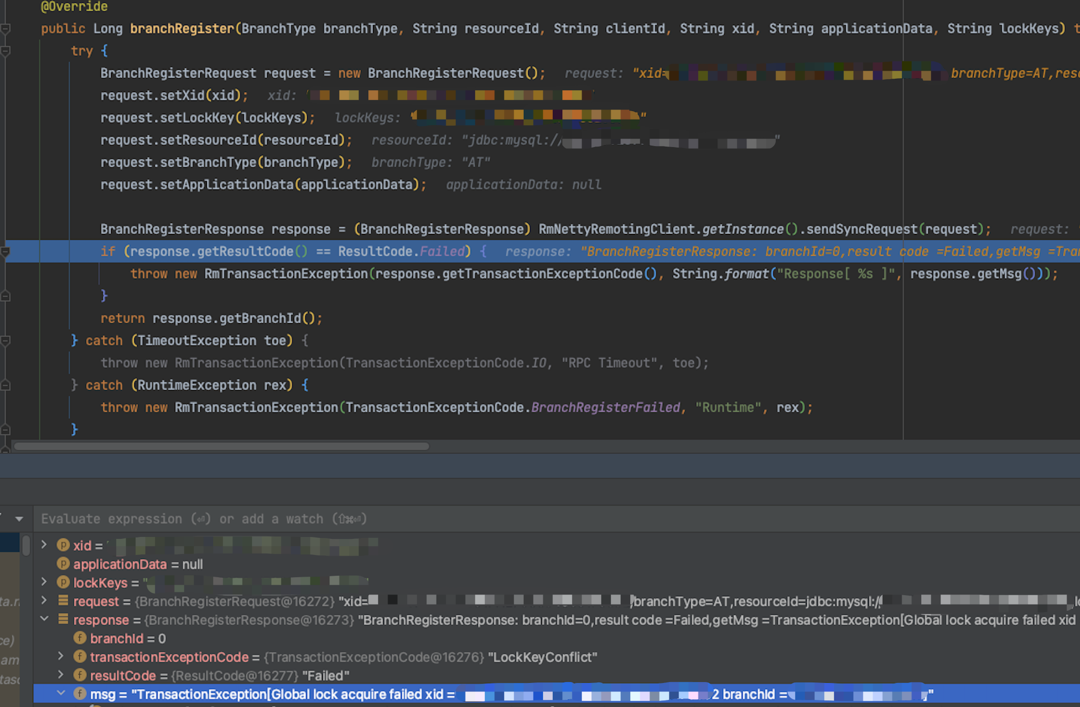Click the request.setBranchType(branchType) code line
This screenshot has height=707, width=1080.
(x=226, y=163)
